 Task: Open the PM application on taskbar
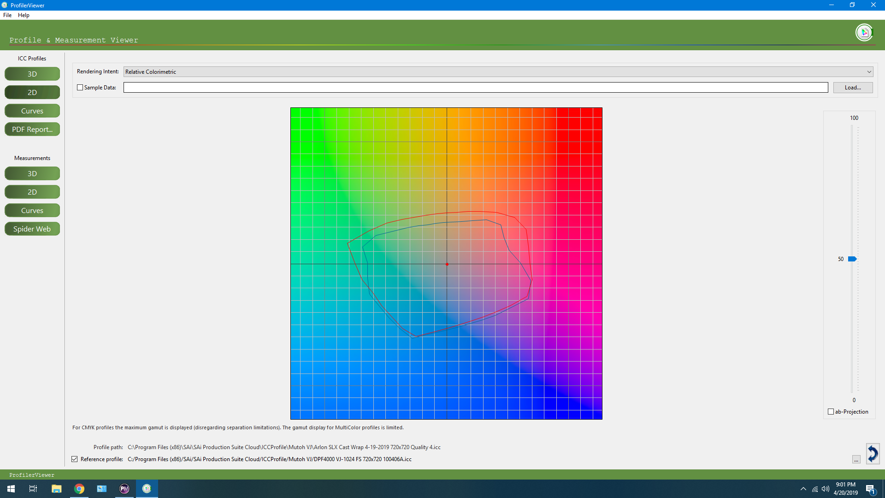click(x=124, y=489)
